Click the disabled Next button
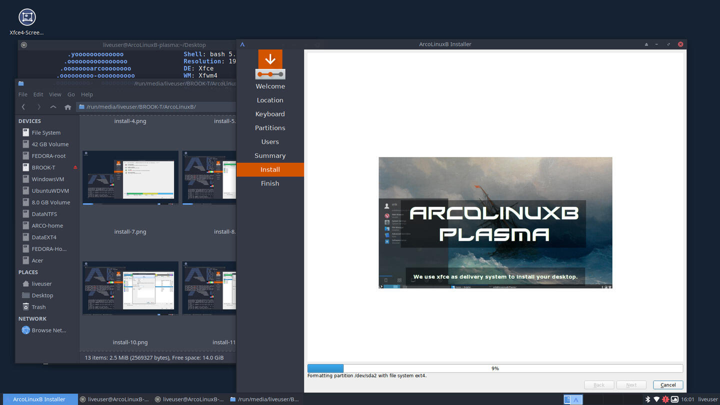Viewport: 720px width, 405px height. pos(631,385)
